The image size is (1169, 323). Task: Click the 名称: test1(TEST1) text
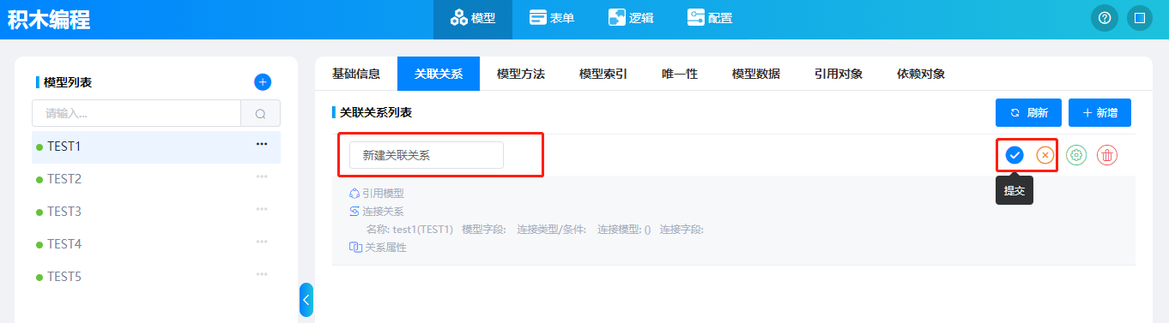(x=409, y=229)
